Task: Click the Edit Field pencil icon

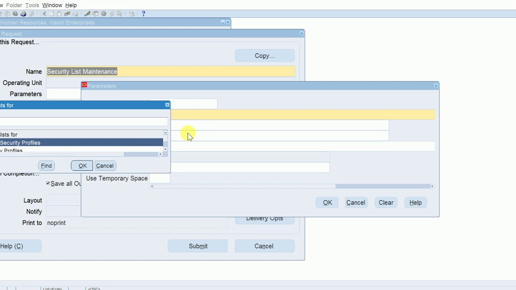Action: tap(87, 14)
